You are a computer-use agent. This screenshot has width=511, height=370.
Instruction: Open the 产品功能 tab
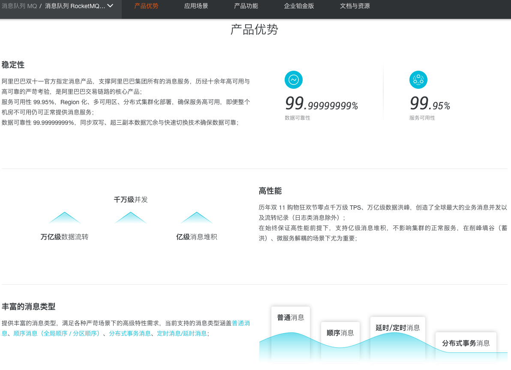(246, 6)
